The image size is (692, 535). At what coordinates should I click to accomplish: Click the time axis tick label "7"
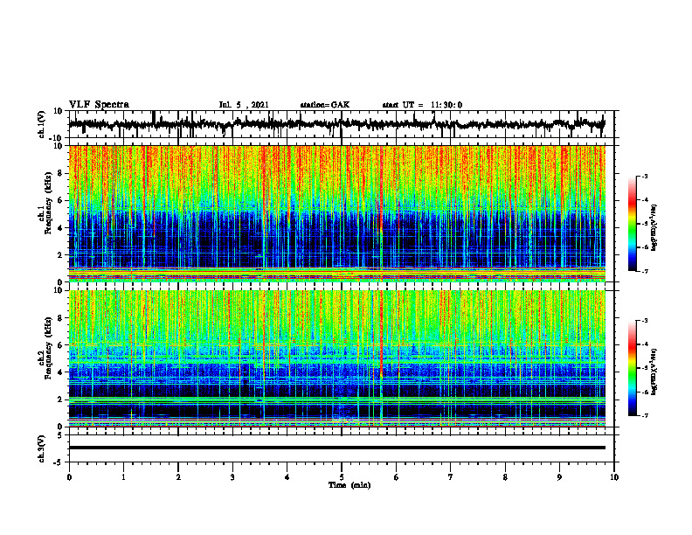click(x=451, y=477)
